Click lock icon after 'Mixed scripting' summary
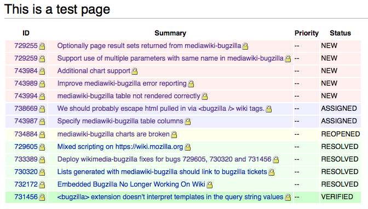The height and width of the screenshot is (209, 368). [x=188, y=147]
